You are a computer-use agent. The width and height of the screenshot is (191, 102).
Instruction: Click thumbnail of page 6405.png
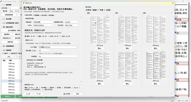click(156, 65)
